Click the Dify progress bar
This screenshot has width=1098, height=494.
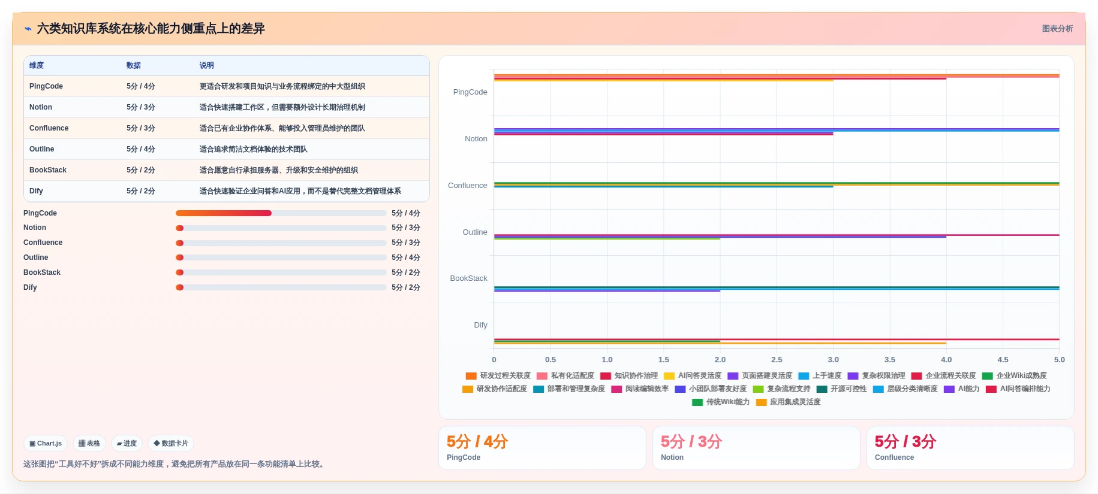click(281, 287)
